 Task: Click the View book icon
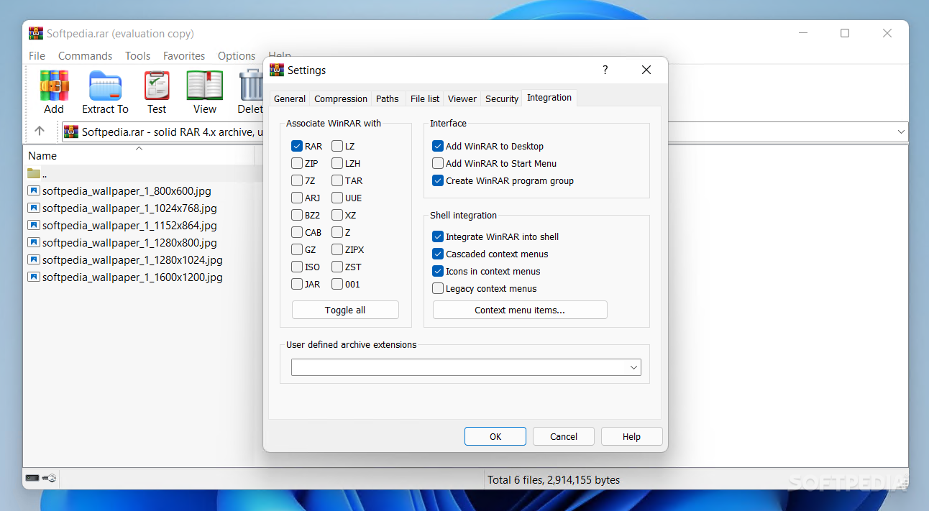click(x=205, y=86)
